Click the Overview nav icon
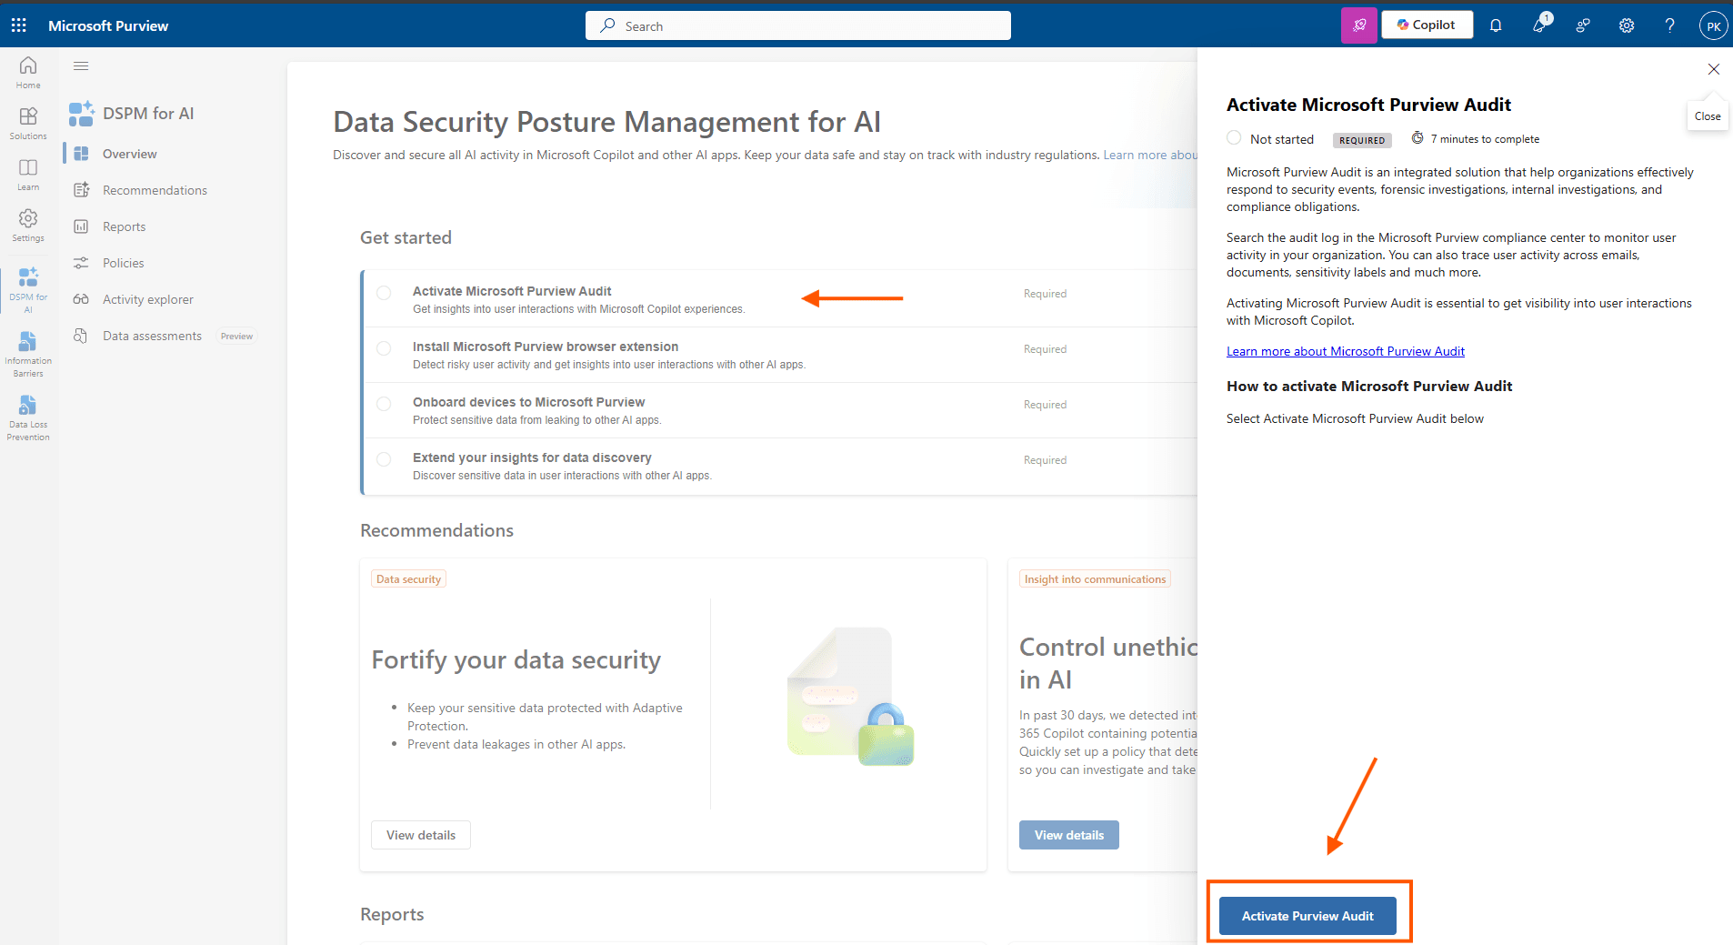The image size is (1733, 945). click(x=81, y=154)
